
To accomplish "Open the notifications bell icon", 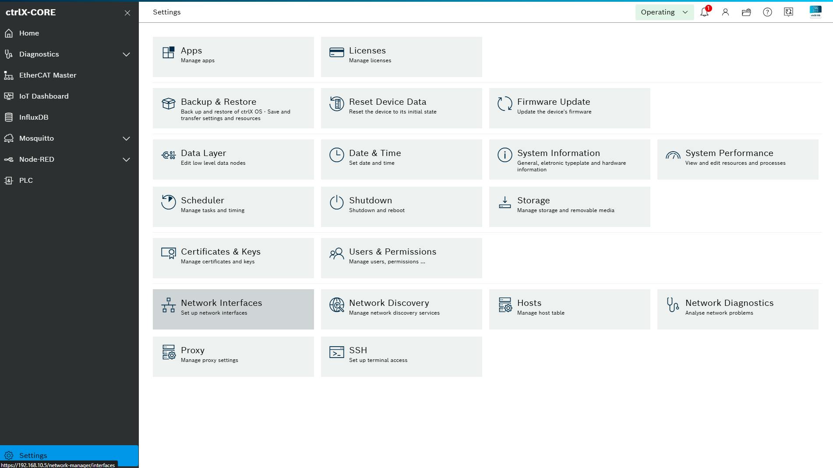I will click(x=704, y=12).
